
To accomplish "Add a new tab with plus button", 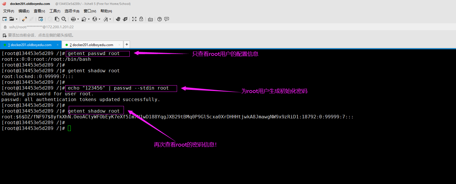I will pos(126,44).
